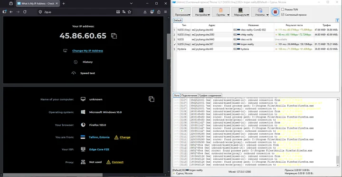Switch to the График соединения tab

(210, 95)
